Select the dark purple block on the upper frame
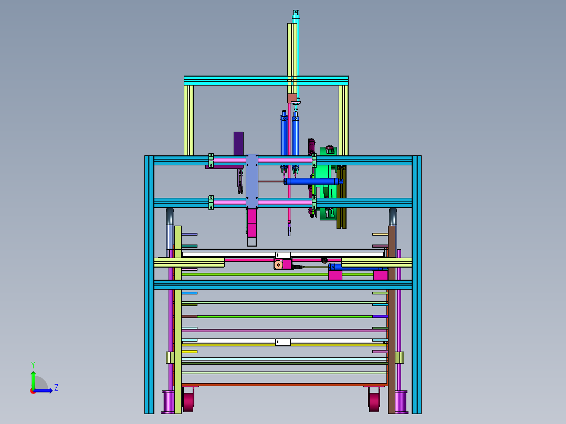 click(238, 144)
